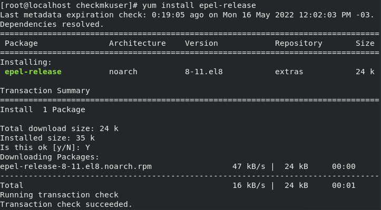This screenshot has width=381, height=210.
Task: Click the Total download size line
Action: pos(59,128)
